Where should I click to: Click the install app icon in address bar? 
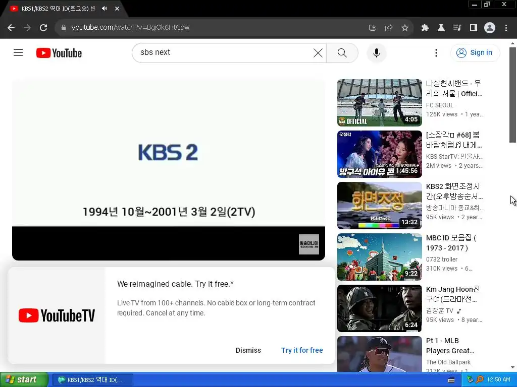372,28
